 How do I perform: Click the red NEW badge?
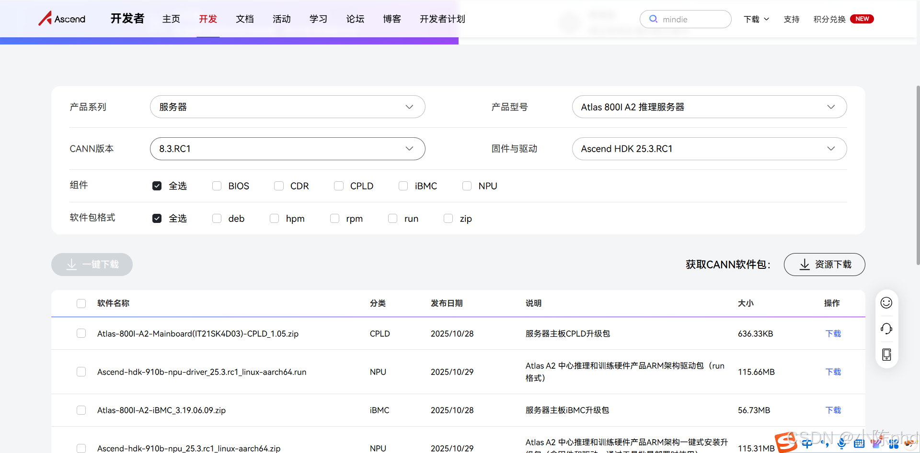point(862,19)
